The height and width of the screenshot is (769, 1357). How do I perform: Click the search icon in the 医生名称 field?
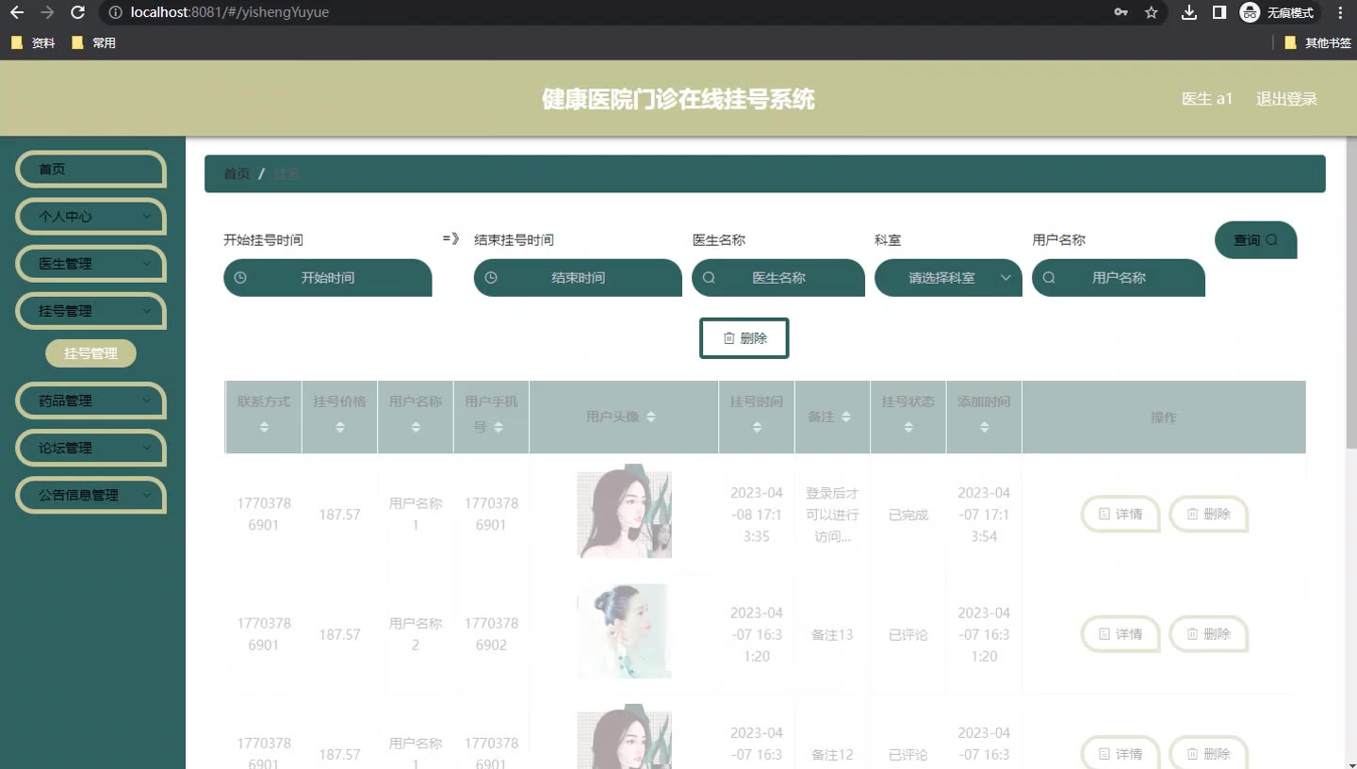tap(709, 278)
